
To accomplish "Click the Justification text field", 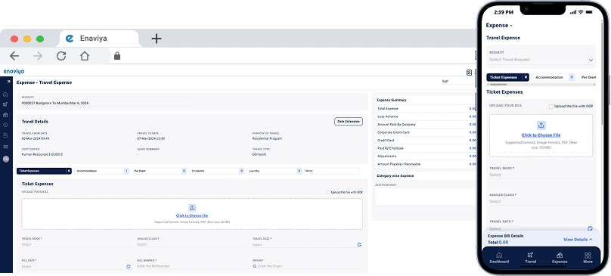I will 425,197.
